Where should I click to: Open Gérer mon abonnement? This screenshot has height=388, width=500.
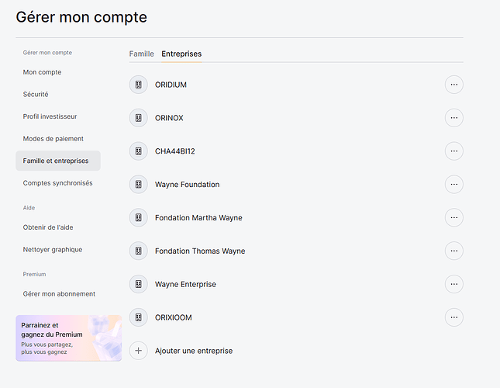click(x=59, y=294)
